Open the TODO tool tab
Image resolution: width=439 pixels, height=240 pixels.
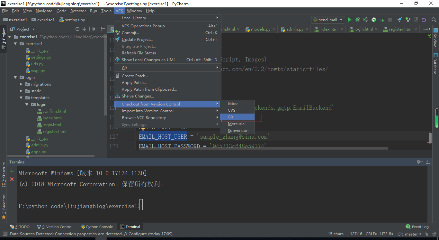click(20, 227)
